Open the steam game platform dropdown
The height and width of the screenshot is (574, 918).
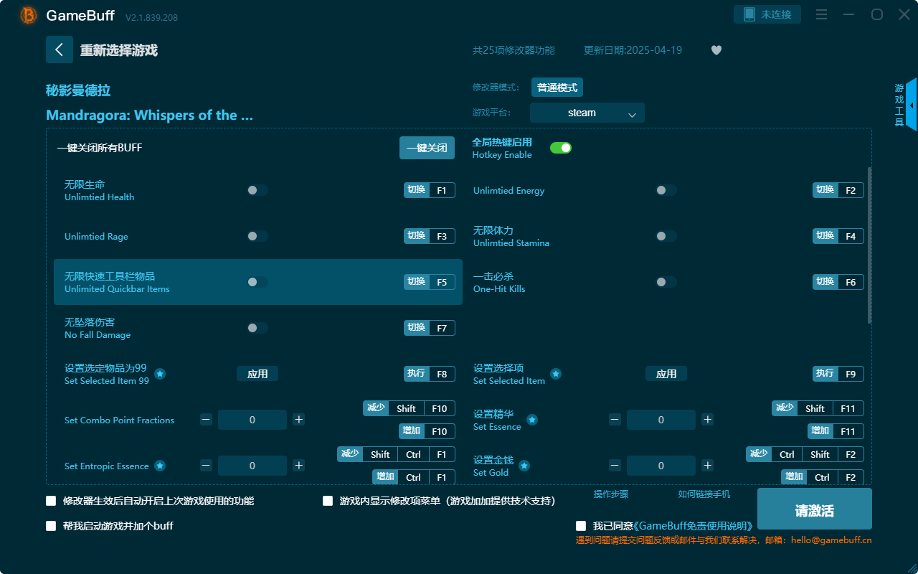587,113
